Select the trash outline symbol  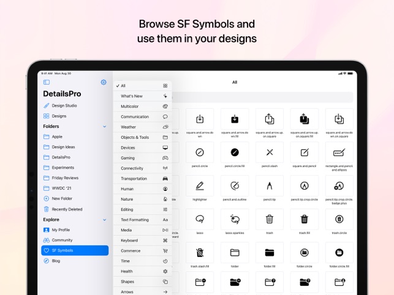270,219
